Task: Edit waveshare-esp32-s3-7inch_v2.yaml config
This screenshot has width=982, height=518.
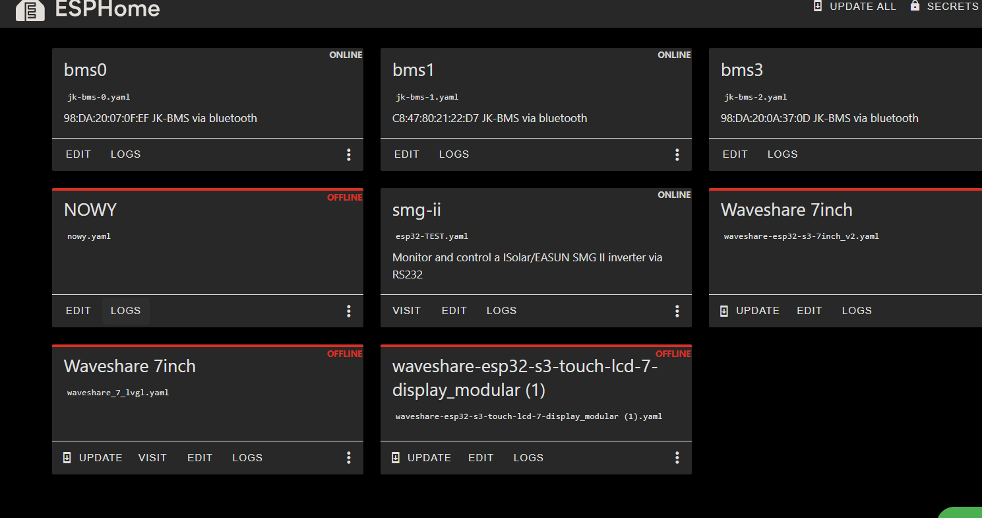Action: [809, 311]
